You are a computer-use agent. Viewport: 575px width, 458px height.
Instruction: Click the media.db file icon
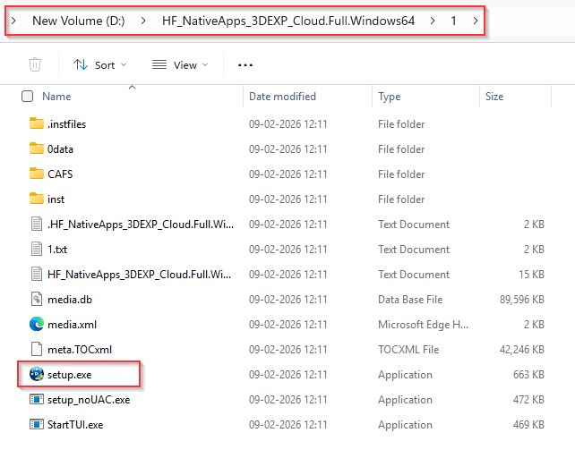36,300
